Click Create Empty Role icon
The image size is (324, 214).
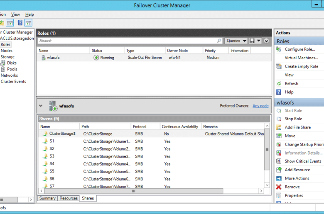(279, 66)
